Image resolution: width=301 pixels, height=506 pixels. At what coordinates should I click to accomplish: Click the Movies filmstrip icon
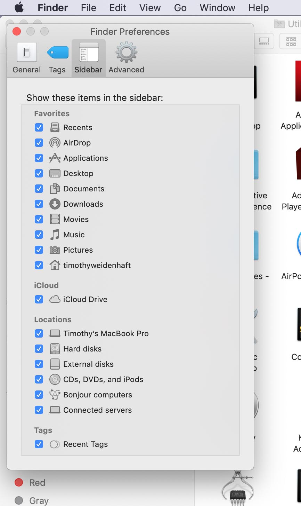coord(55,219)
